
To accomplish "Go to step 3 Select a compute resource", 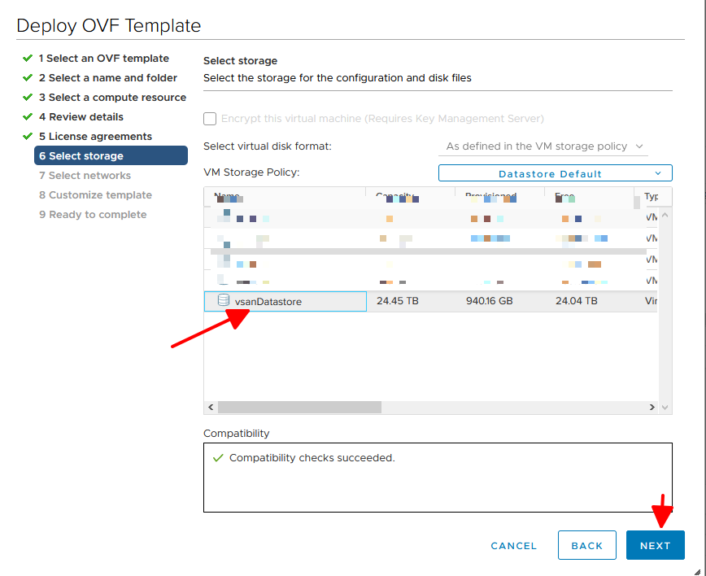I will [x=112, y=98].
